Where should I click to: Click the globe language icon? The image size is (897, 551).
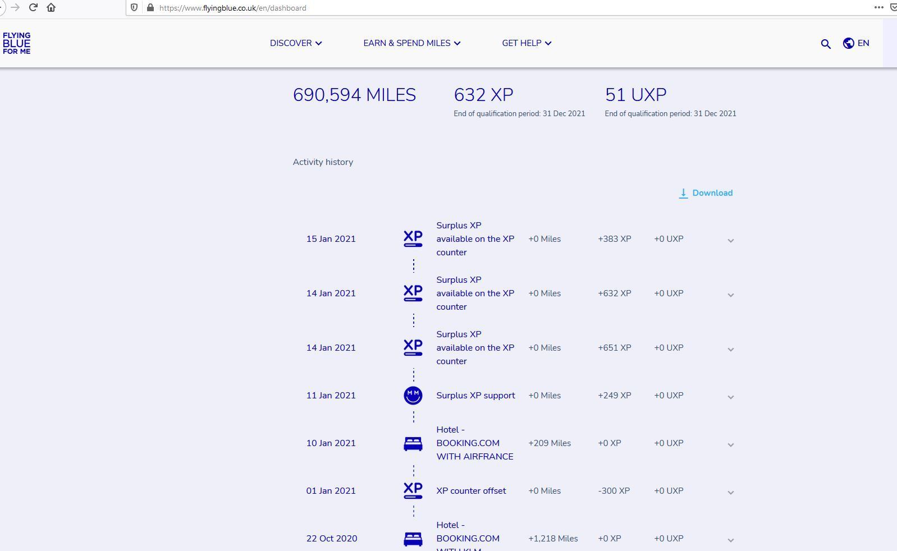(848, 43)
